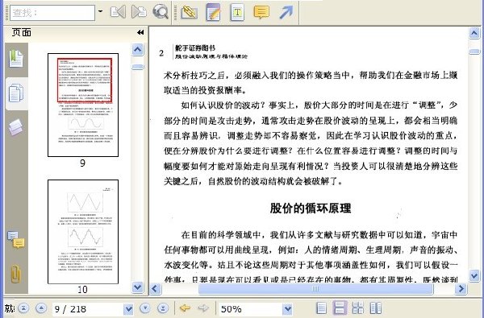Add a sticky note comment
Viewport: 484px width, 318px height.
pyautogui.click(x=261, y=12)
